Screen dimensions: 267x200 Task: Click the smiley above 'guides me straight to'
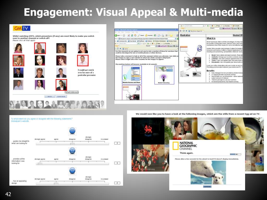(x=72, y=131)
